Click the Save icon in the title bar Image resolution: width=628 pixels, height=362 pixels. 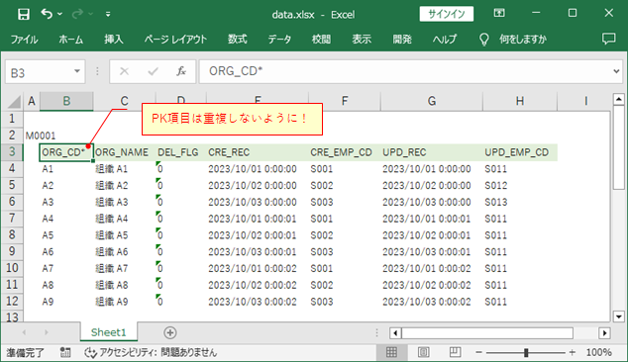click(23, 15)
